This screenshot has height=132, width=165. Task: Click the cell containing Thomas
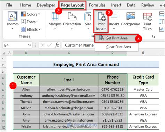click(26, 102)
